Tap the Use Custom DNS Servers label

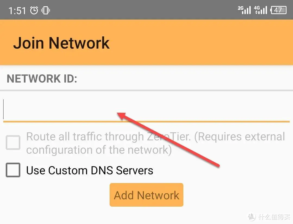[90, 170]
